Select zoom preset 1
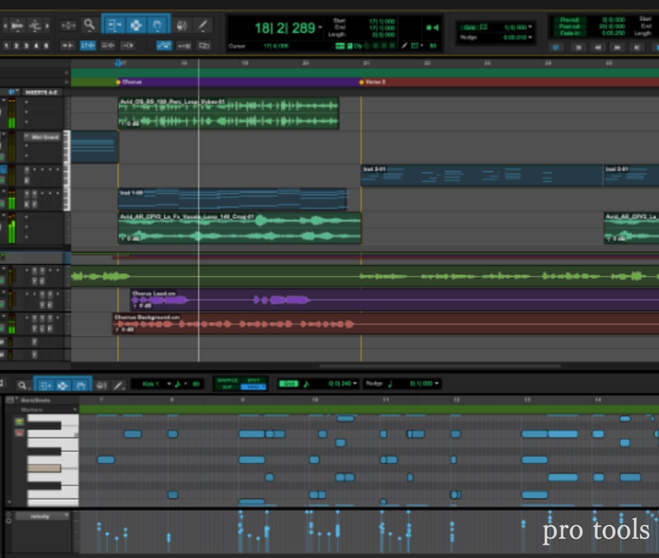This screenshot has height=558, width=659. pos(7,46)
